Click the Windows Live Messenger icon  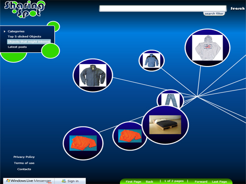8,181
